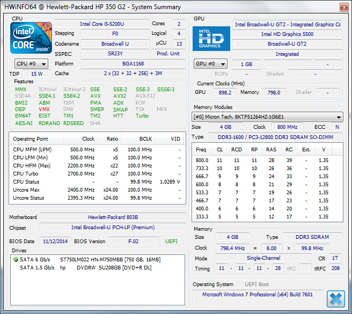Click the Ratio column header
This screenshot has height=314, width=352.
pos(109,139)
